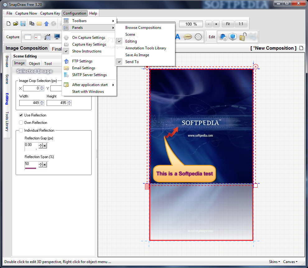This screenshot has height=268, width=308.
Task: Click the page icon beside New Composition
Action: (301, 48)
